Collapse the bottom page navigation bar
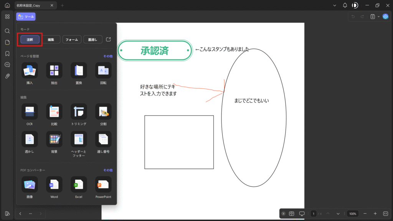This screenshot has width=393, height=221. pos(283,213)
